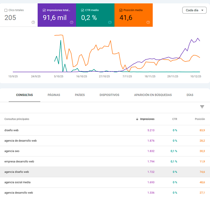Image resolution: width=210 pixels, height=197 pixels.
Task: Click help icon on Impresiones totales card
Action: tap(71, 22)
